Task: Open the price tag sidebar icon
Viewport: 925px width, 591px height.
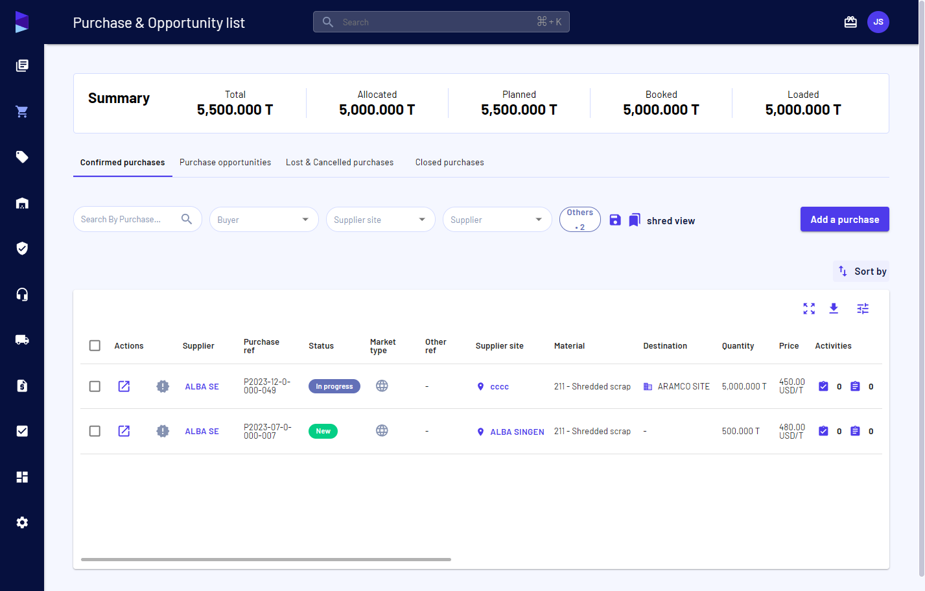Action: pos(22,157)
